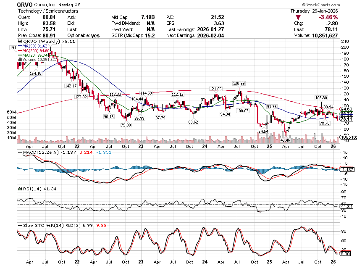Click the 49.46 low price annotation

click(286, 140)
